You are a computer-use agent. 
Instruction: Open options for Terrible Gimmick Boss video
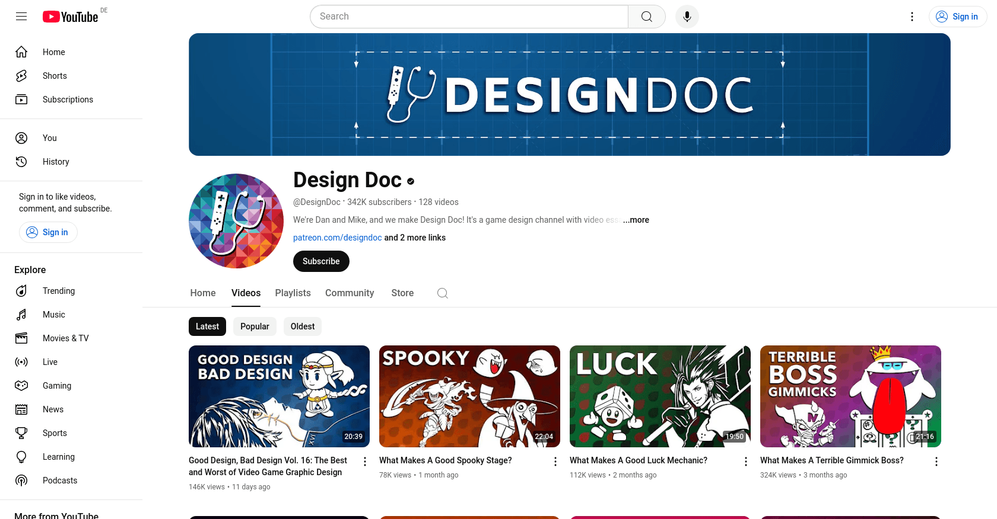(936, 462)
